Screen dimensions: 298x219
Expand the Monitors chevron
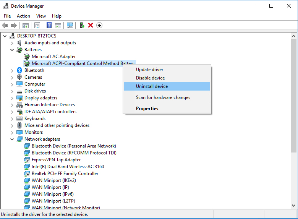pyautogui.click(x=12, y=133)
